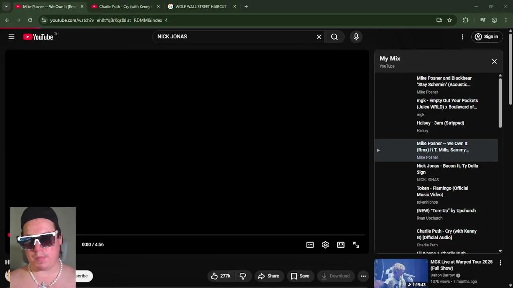Play mgk Empty Out Your Pockets
This screenshot has width=513, height=288.
pos(436,107)
